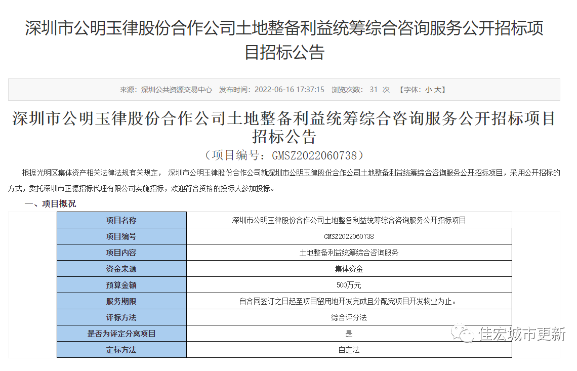Click the 综合评分法 evaluation method cell
The image size is (577, 371).
[x=349, y=317]
